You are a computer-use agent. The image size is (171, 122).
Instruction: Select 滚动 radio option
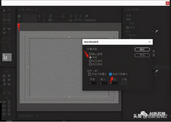(90, 57)
